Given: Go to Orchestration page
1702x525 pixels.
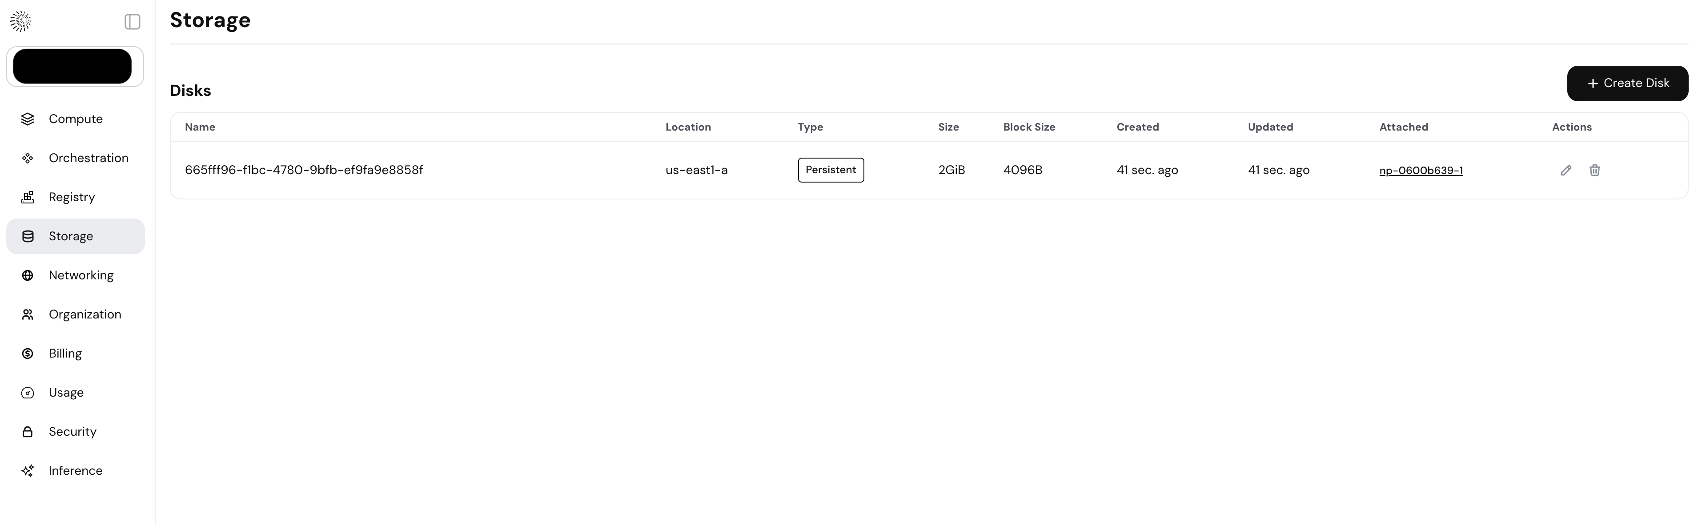Looking at the screenshot, I should coord(75,158).
